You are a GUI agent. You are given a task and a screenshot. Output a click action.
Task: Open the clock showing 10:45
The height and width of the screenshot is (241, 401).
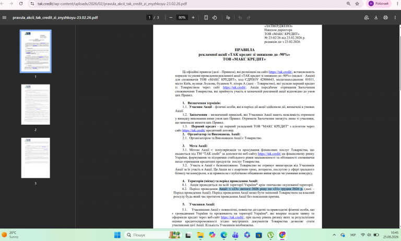pos(391,235)
